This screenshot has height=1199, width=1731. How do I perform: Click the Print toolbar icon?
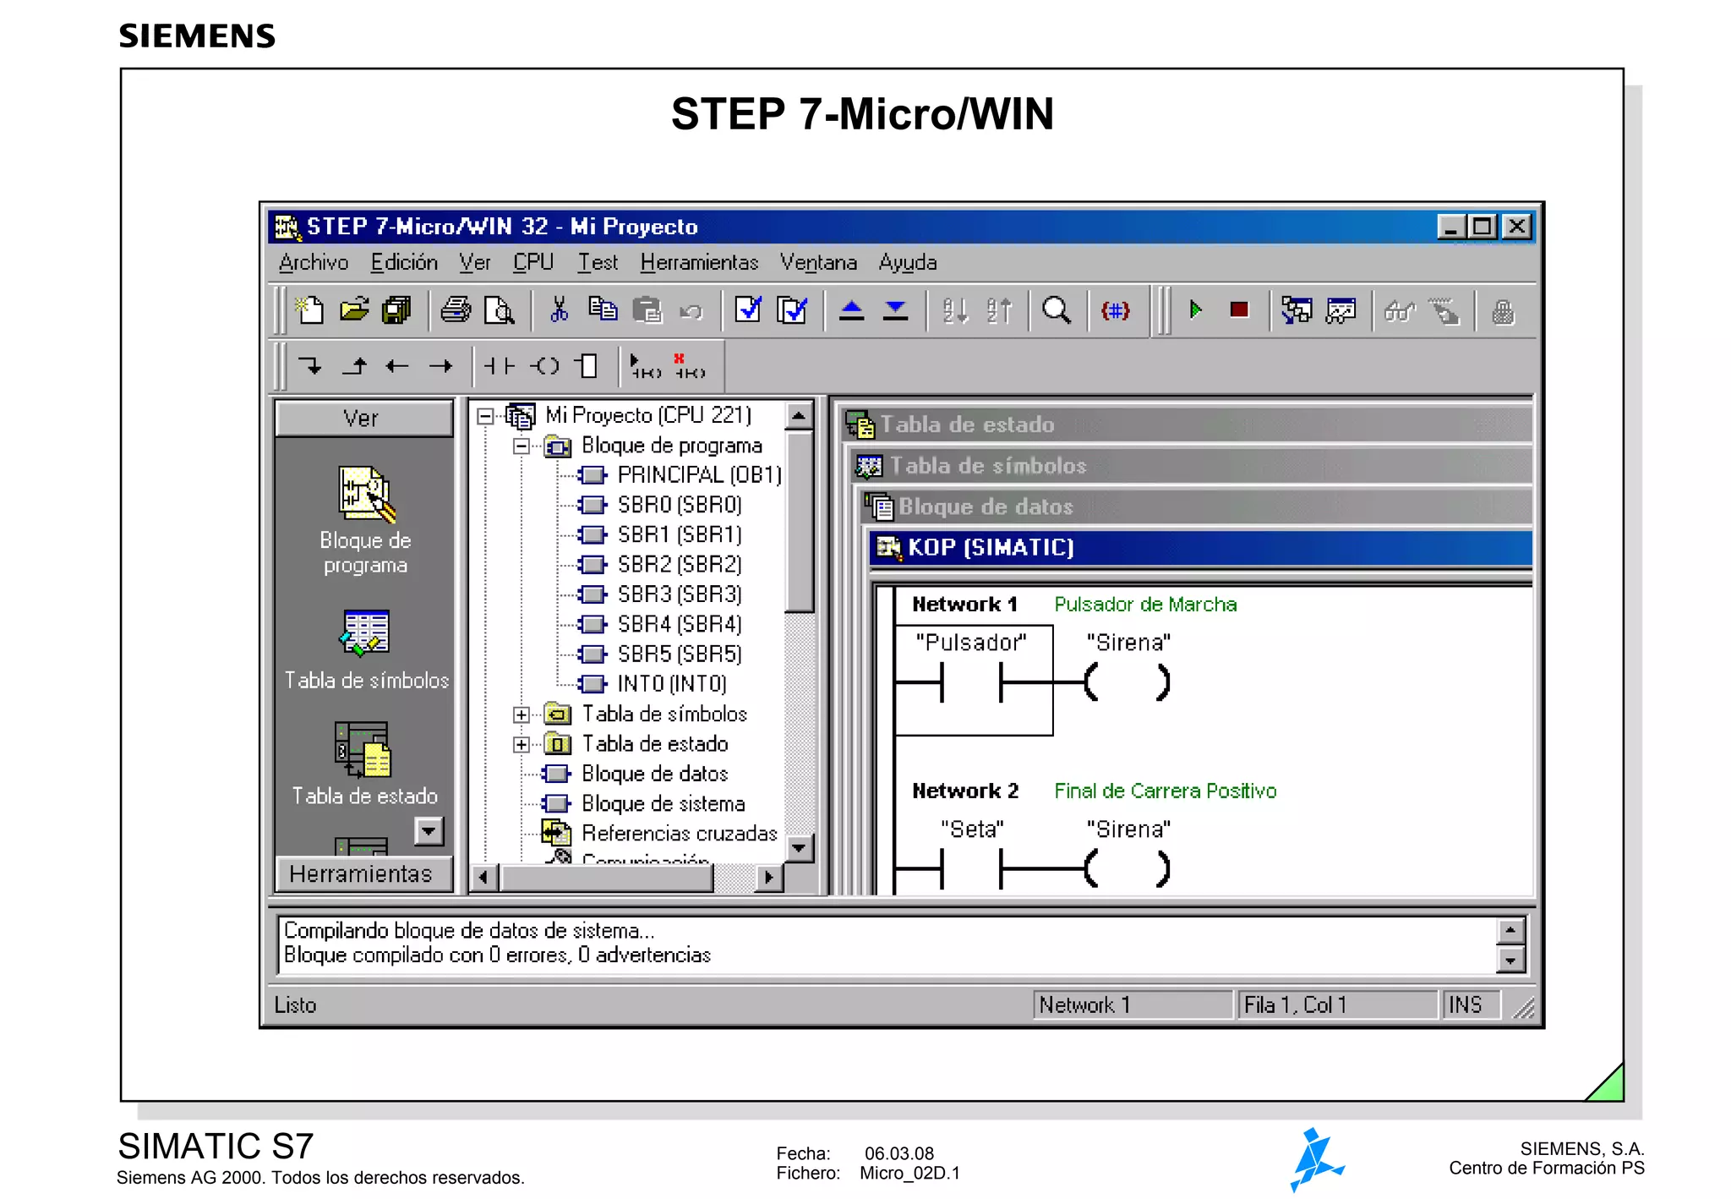pos(456,310)
